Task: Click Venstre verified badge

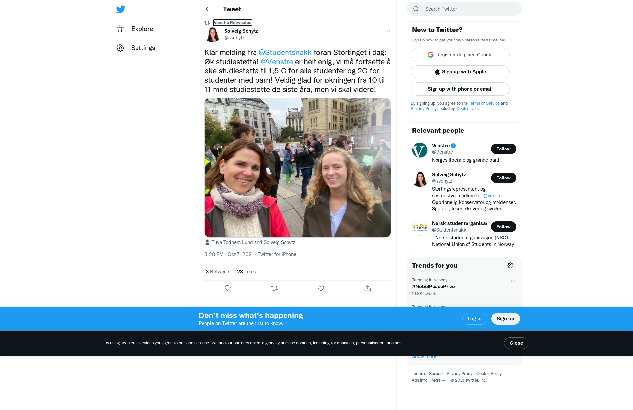Action: [x=454, y=146]
